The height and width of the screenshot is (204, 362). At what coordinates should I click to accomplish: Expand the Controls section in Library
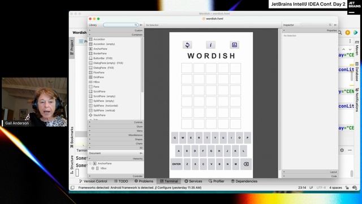pyautogui.click(x=115, y=122)
